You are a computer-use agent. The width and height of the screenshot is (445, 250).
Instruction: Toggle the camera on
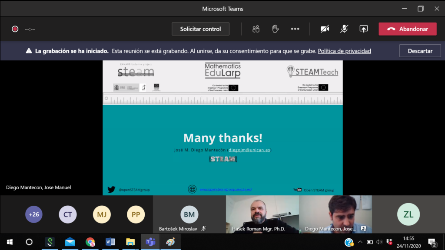click(325, 29)
